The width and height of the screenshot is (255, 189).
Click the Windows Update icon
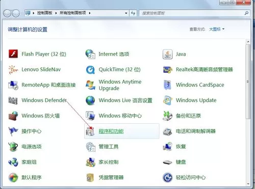[x=167, y=100]
